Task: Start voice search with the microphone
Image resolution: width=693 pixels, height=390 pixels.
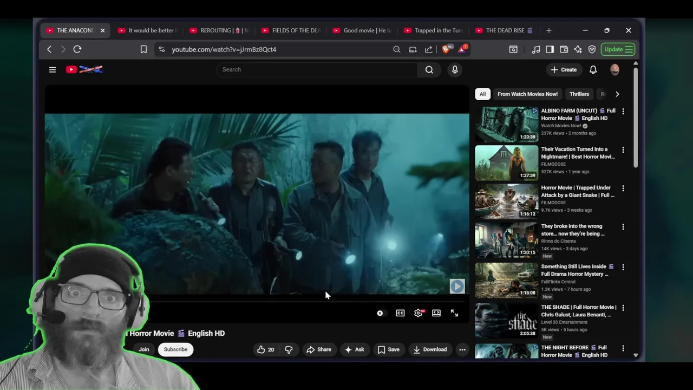Action: click(455, 69)
